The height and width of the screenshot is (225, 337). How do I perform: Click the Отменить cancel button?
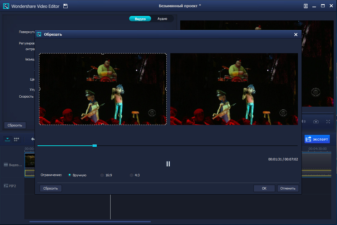pyautogui.click(x=288, y=188)
